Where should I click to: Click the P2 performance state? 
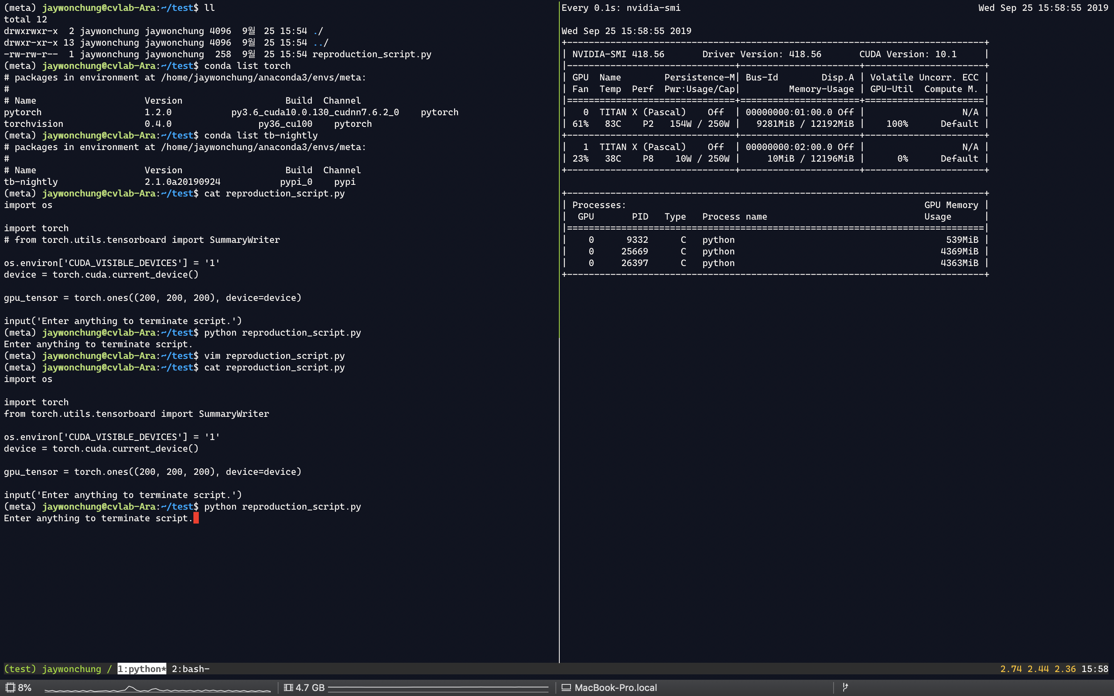tap(648, 124)
